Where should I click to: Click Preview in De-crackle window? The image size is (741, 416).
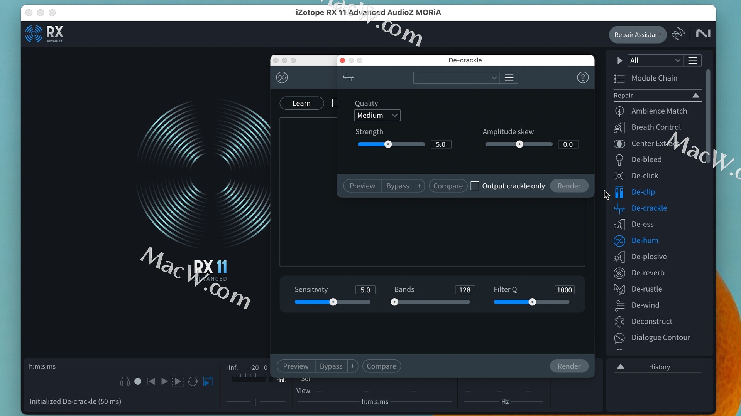coord(362,186)
